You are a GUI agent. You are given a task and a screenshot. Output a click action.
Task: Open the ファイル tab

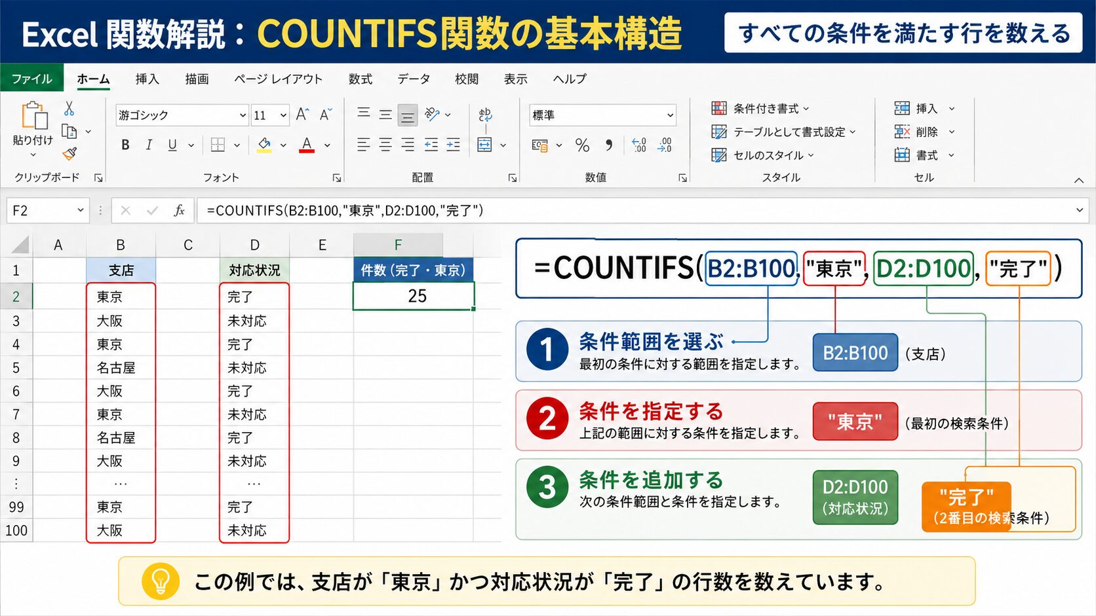(x=31, y=79)
